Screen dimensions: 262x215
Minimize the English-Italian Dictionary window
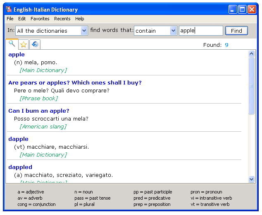[233, 9]
